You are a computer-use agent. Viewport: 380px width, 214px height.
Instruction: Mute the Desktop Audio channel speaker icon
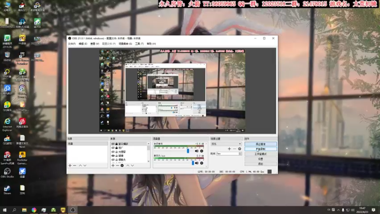pos(197,151)
